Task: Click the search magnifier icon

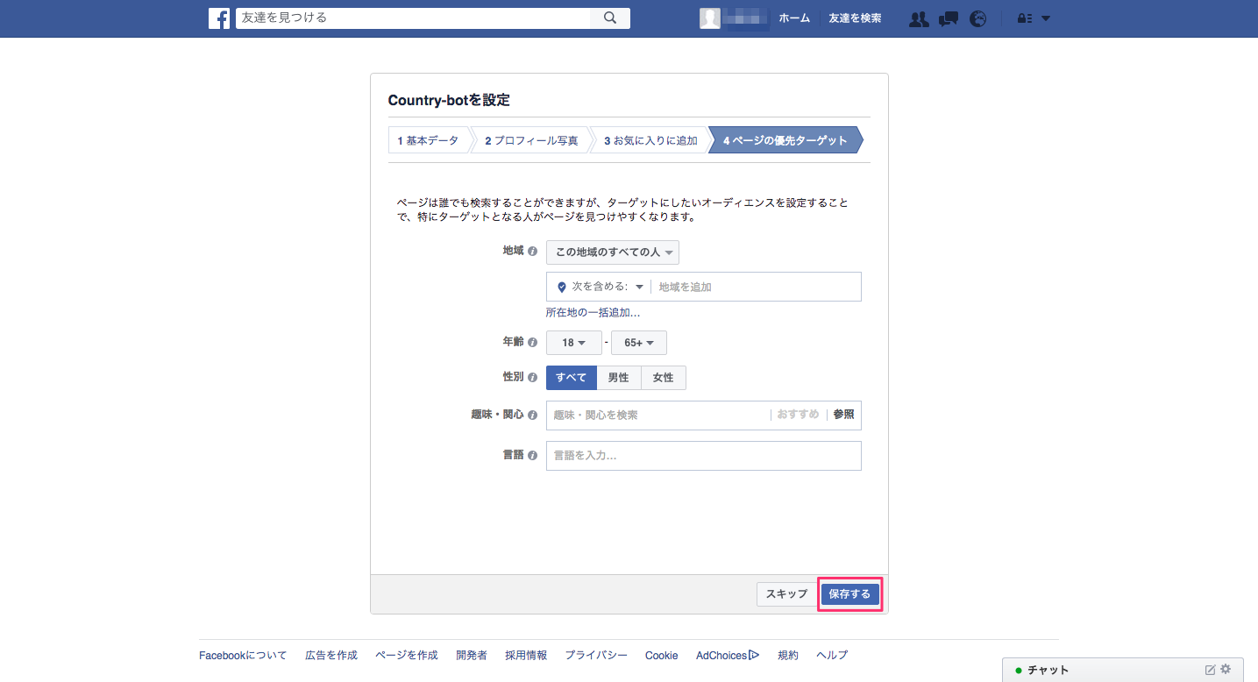Action: [x=610, y=18]
